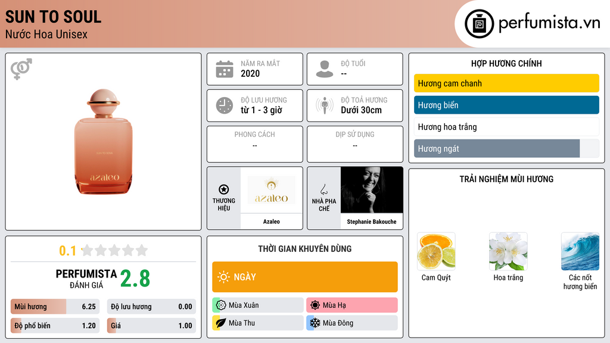Open Stephanie Bakouche's portrait photo
The width and height of the screenshot is (610, 343).
(372, 190)
